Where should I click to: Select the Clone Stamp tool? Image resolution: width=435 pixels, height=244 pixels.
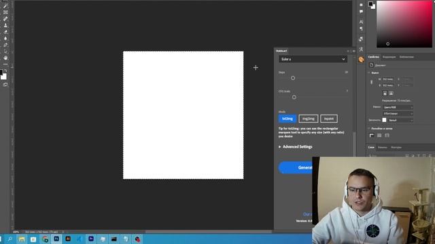click(5, 25)
